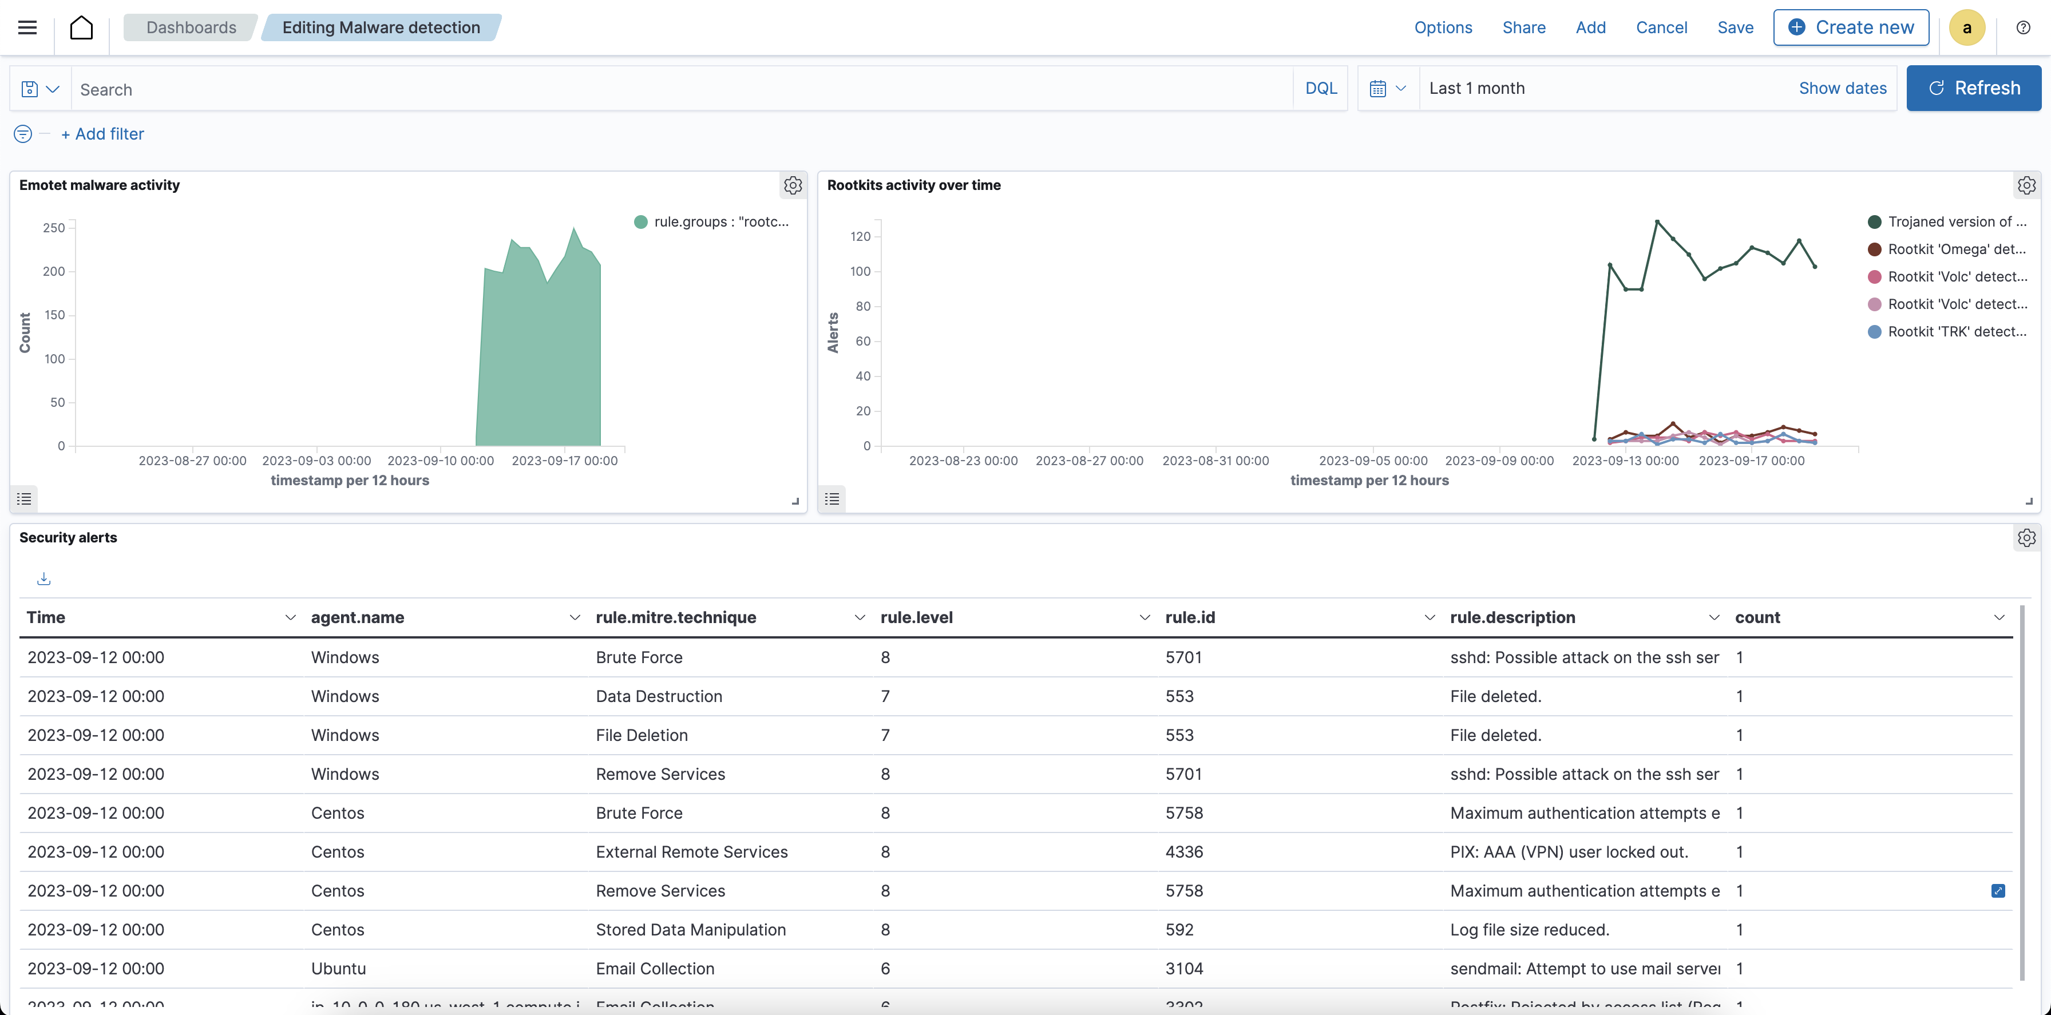Open the main navigation hamburger menu
Screen dimensions: 2051x1015
coord(27,27)
